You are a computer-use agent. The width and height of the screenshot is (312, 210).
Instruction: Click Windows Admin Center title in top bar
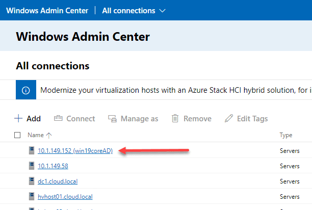click(x=46, y=10)
